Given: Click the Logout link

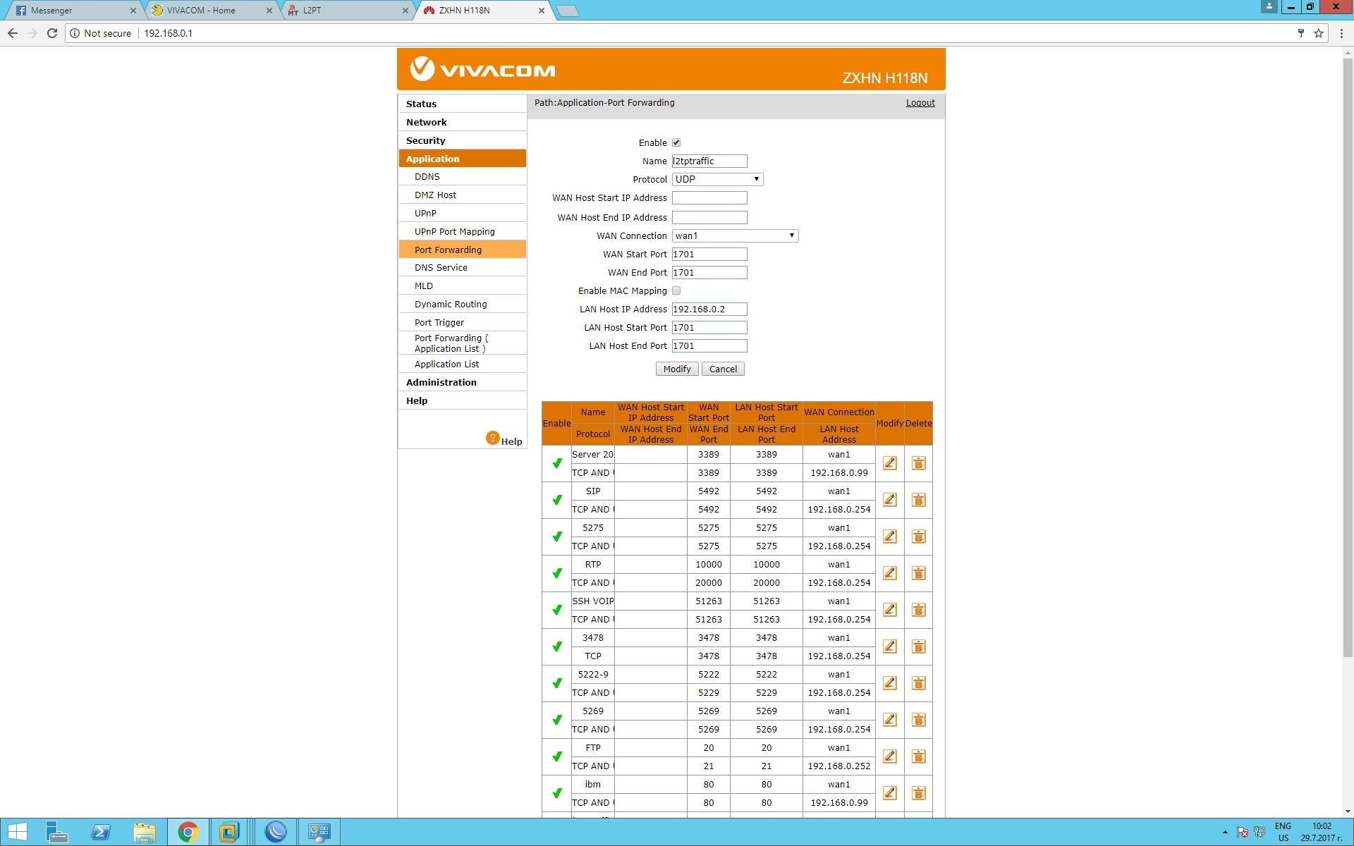Looking at the screenshot, I should (920, 103).
